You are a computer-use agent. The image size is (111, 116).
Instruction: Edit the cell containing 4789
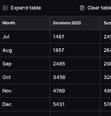pyautogui.click(x=75, y=91)
